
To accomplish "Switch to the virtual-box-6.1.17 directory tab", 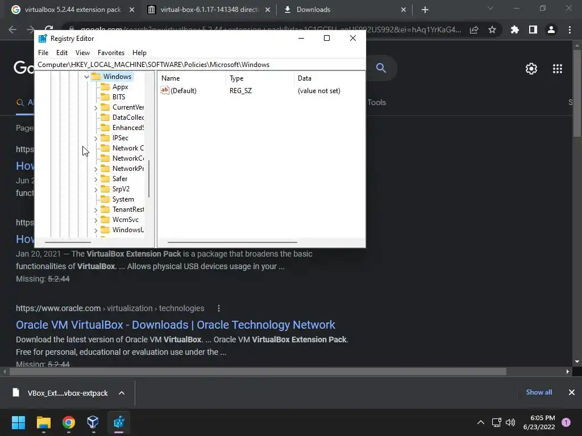I will pyautogui.click(x=209, y=10).
